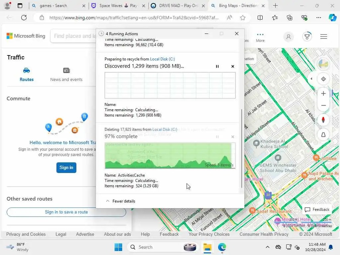The image size is (340, 255).
Task: Open Edge tab actions menu
Action: tap(20, 6)
